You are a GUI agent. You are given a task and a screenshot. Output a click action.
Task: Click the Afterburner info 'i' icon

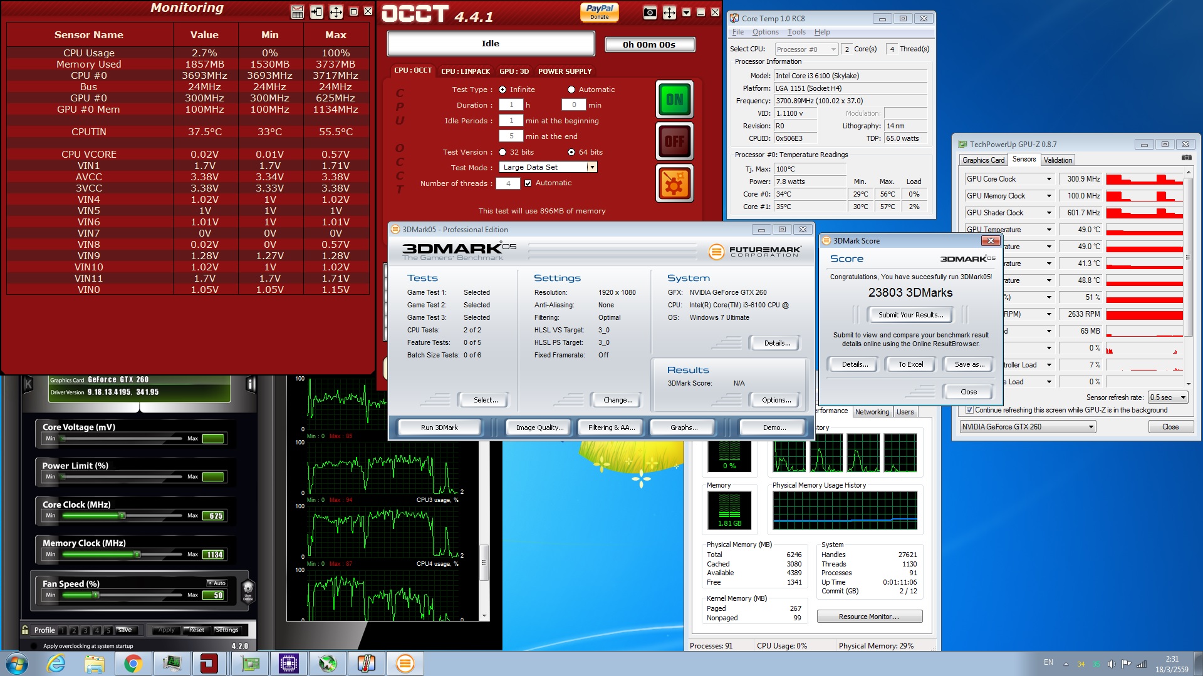[251, 384]
